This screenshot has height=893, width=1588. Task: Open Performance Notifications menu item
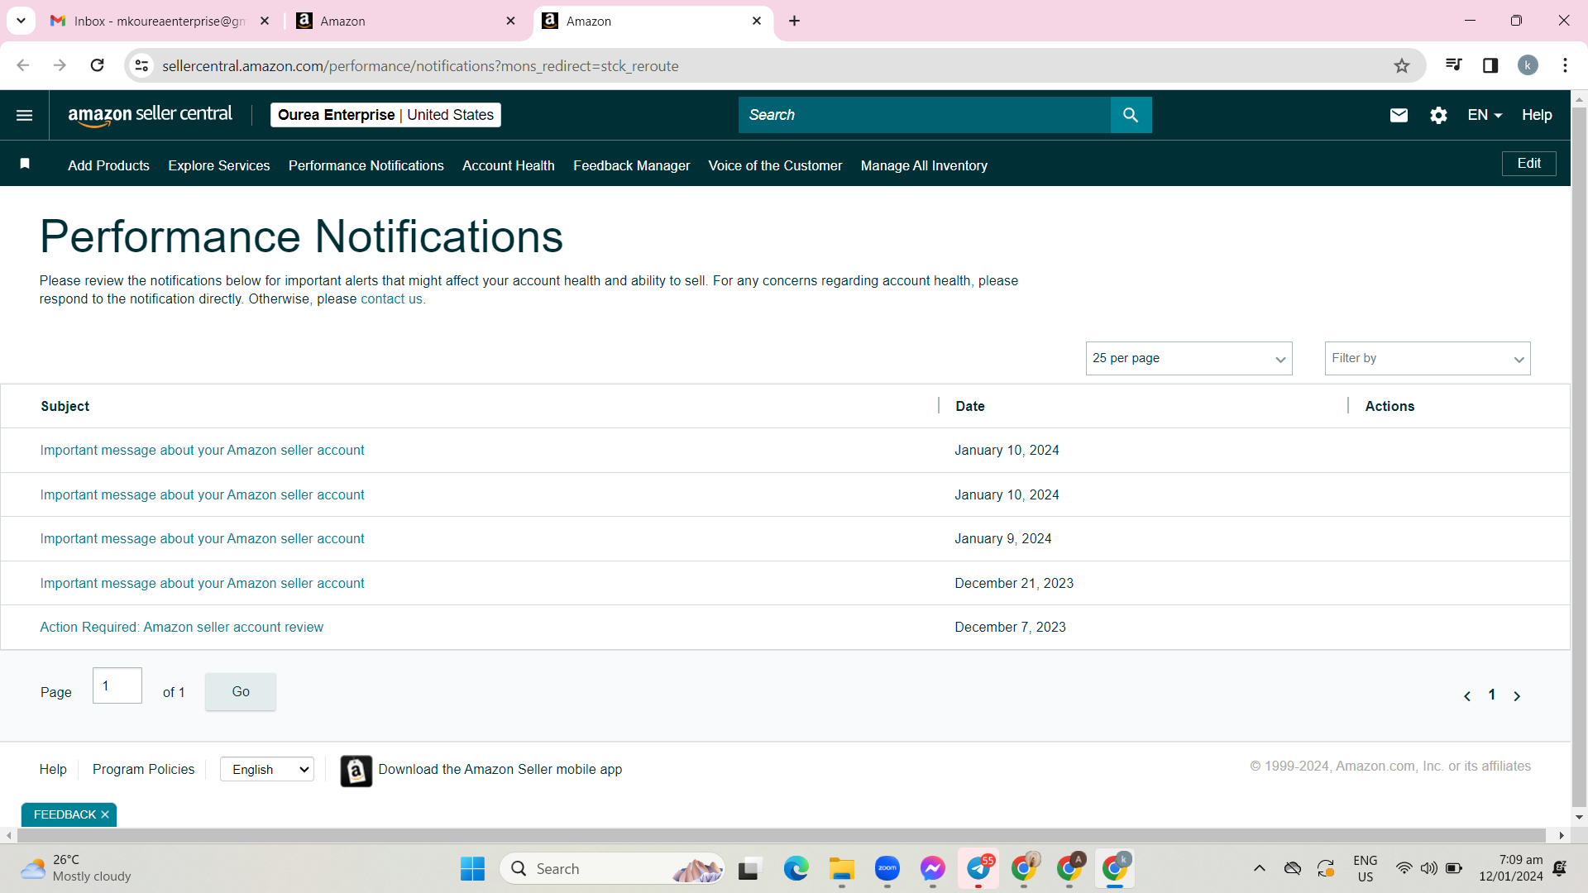click(366, 165)
